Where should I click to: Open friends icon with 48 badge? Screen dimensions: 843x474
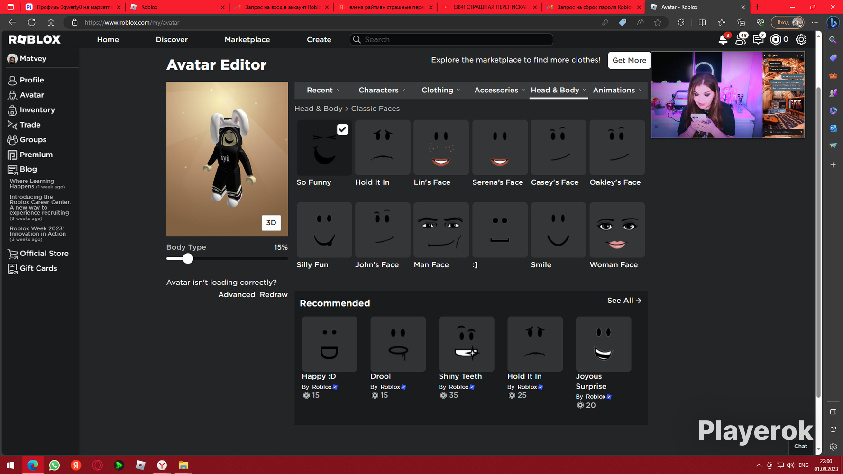pos(741,40)
